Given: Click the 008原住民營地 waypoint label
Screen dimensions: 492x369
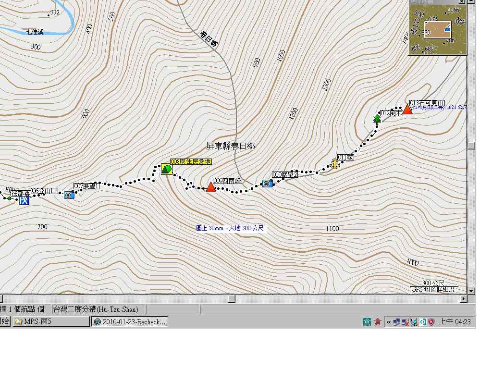Looking at the screenshot, I should pyautogui.click(x=191, y=162).
